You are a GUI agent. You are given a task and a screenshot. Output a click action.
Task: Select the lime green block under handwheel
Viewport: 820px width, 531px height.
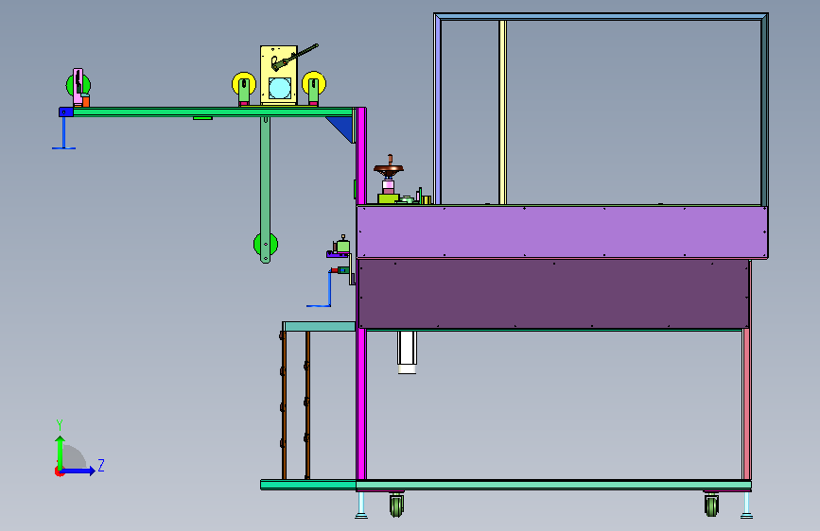(388, 198)
